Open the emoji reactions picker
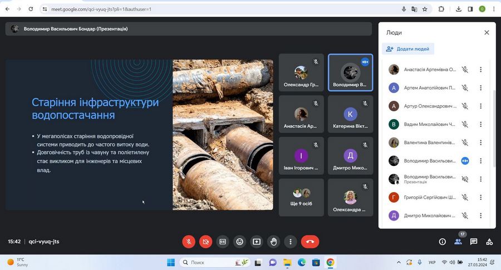501x270 pixels. pos(239,242)
